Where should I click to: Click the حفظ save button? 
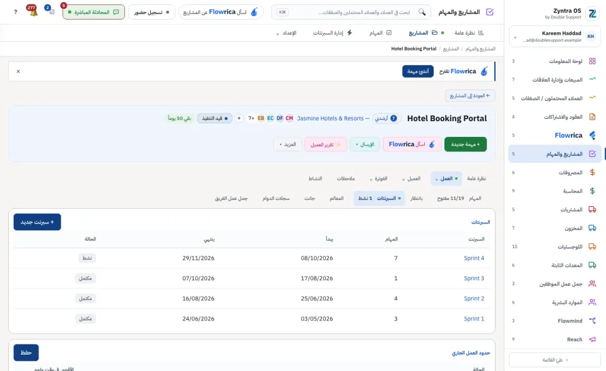26,353
